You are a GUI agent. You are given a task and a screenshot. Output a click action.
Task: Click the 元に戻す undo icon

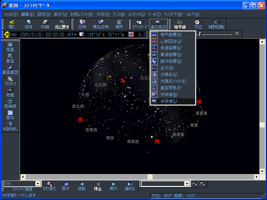tap(62, 24)
